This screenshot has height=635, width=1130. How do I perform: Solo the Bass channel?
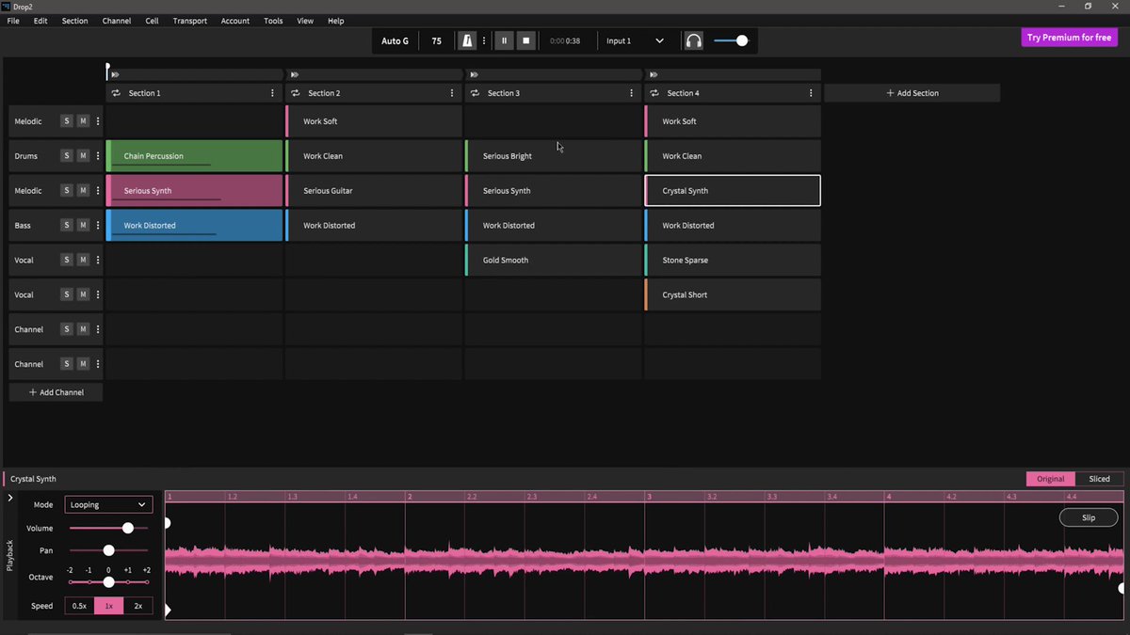tap(66, 225)
